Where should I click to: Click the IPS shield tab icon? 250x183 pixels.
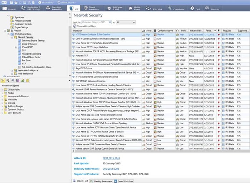(72, 8)
